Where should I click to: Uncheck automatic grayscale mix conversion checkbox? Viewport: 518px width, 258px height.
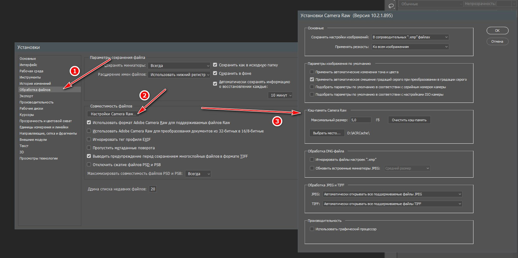312,79
